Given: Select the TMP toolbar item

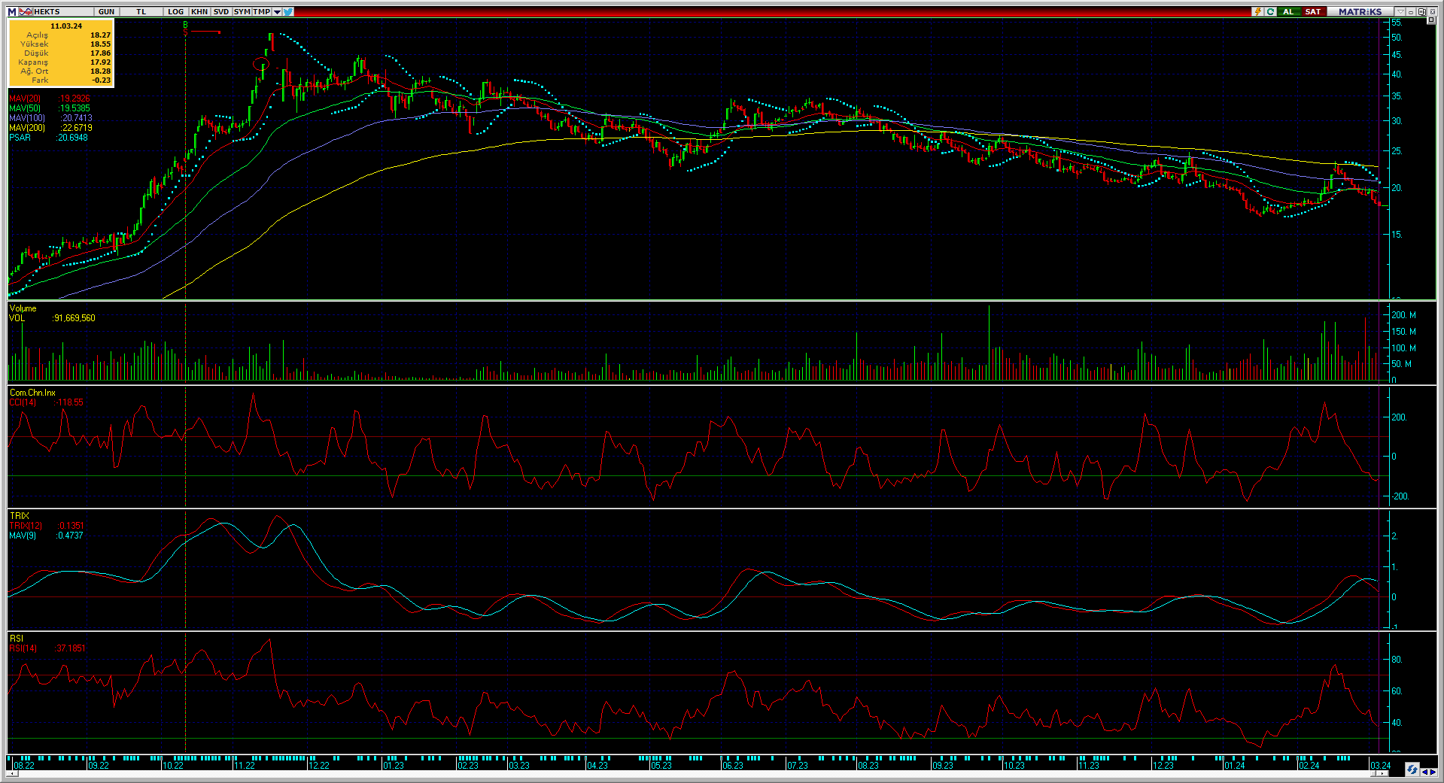Looking at the screenshot, I should (x=261, y=11).
